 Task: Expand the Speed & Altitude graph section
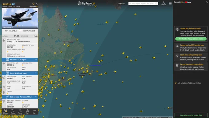(20, 73)
